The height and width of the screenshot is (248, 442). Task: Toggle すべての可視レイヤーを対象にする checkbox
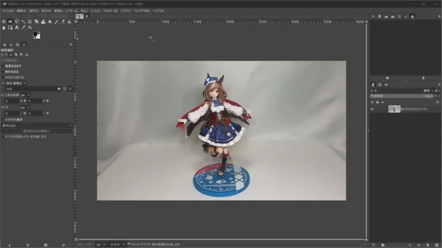(3, 136)
